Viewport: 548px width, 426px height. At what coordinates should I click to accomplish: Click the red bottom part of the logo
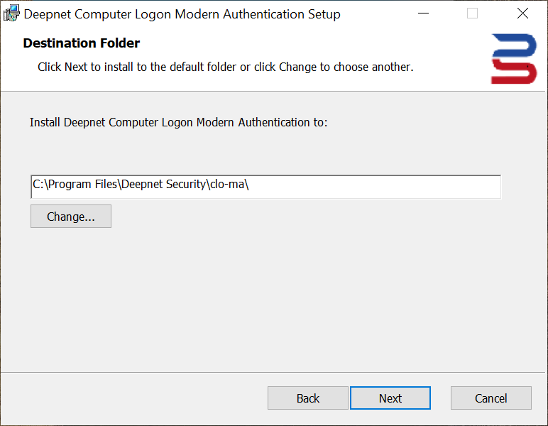(x=514, y=72)
